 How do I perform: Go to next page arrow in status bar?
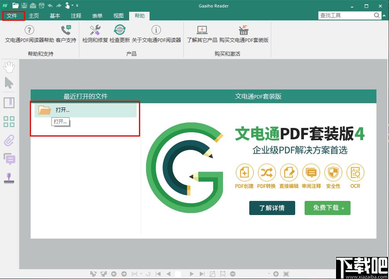click(x=192, y=274)
